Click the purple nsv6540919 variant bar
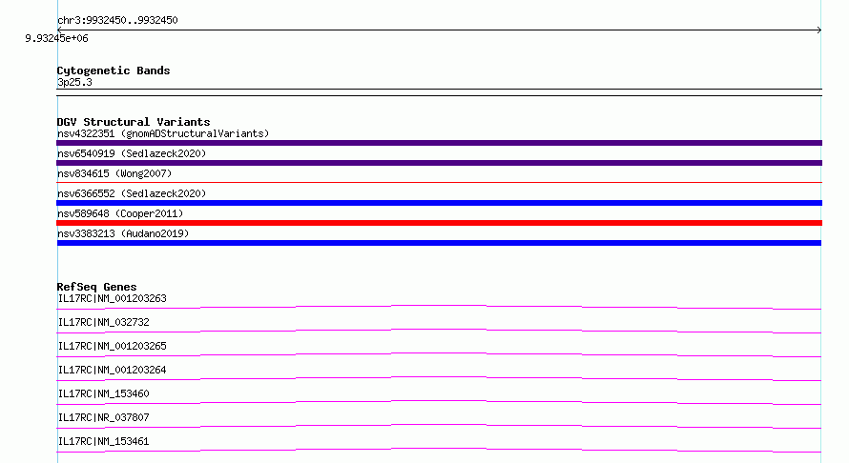 [x=439, y=163]
